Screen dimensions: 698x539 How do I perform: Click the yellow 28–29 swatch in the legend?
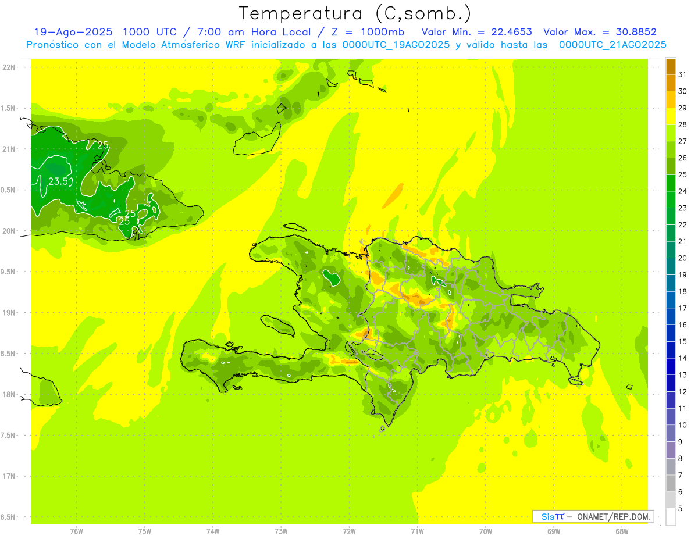pos(671,116)
